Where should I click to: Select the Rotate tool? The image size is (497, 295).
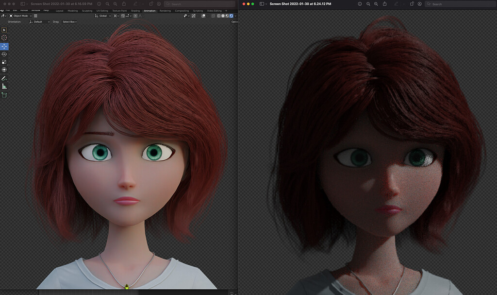click(4, 54)
